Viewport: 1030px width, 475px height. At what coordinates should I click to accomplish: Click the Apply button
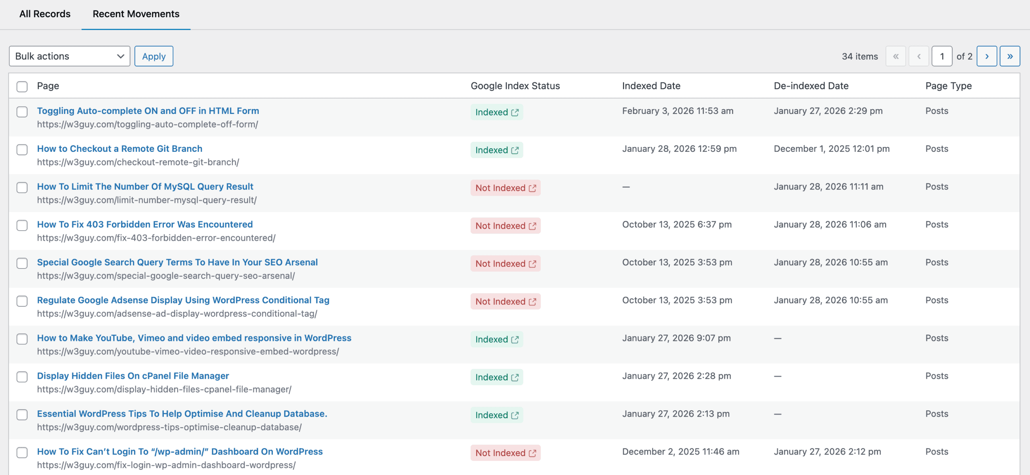pyautogui.click(x=154, y=56)
